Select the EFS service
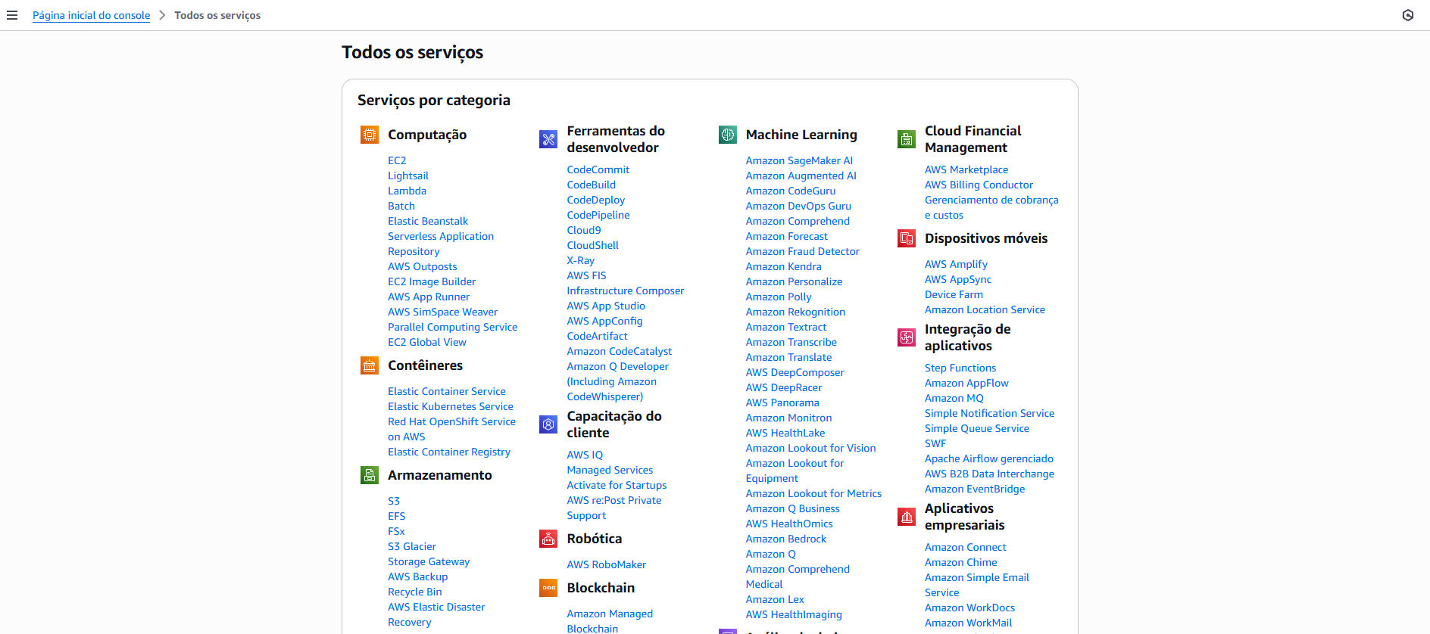Screen dimensions: 1430x634 [397, 516]
